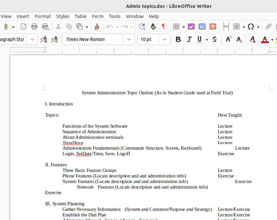
Task: Open Find and Replace tool
Action: 142,27
